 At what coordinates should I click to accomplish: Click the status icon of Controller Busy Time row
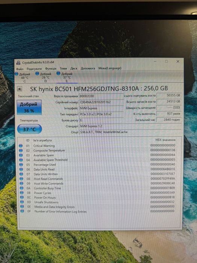(22, 188)
